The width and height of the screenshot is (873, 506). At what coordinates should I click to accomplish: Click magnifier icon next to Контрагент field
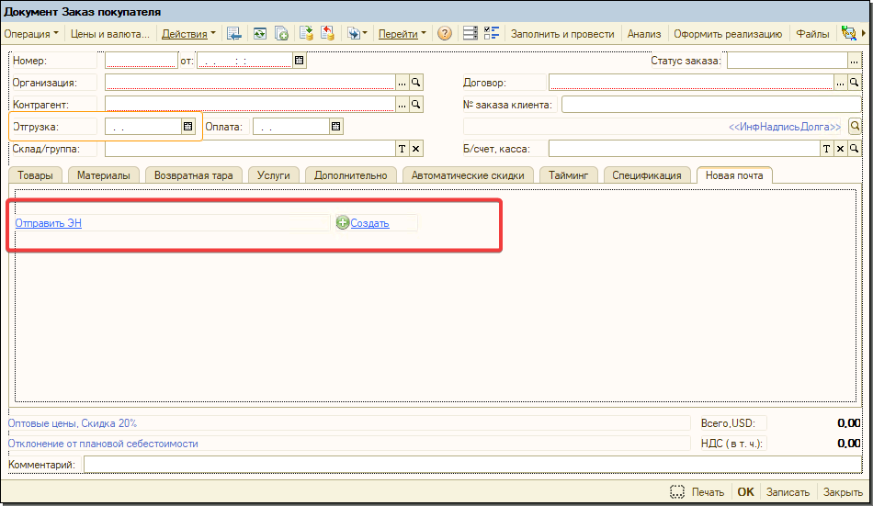tap(416, 105)
